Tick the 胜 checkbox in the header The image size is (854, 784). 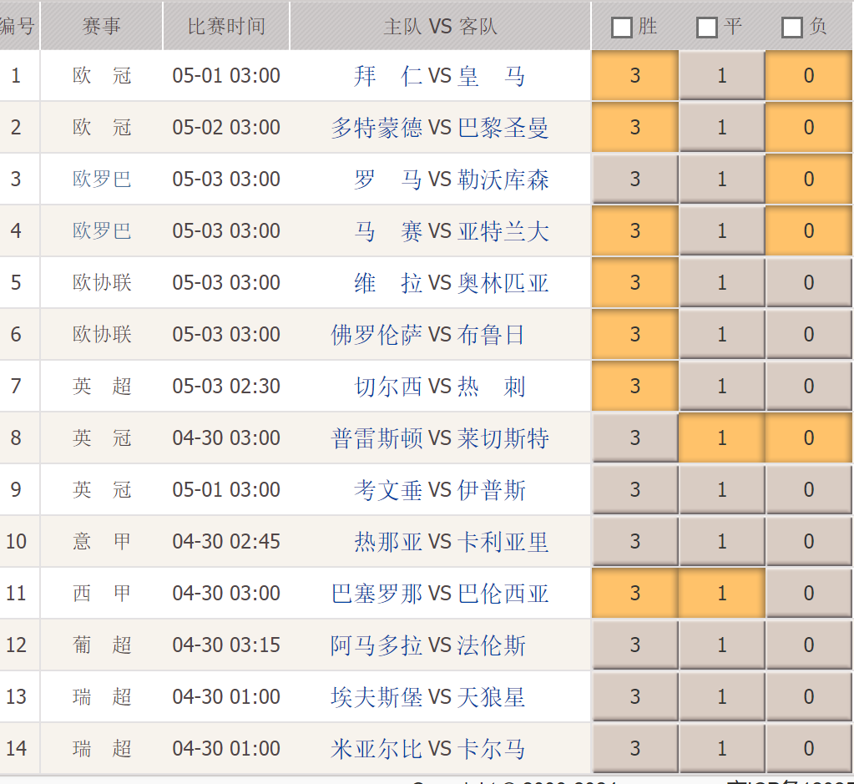(x=621, y=28)
